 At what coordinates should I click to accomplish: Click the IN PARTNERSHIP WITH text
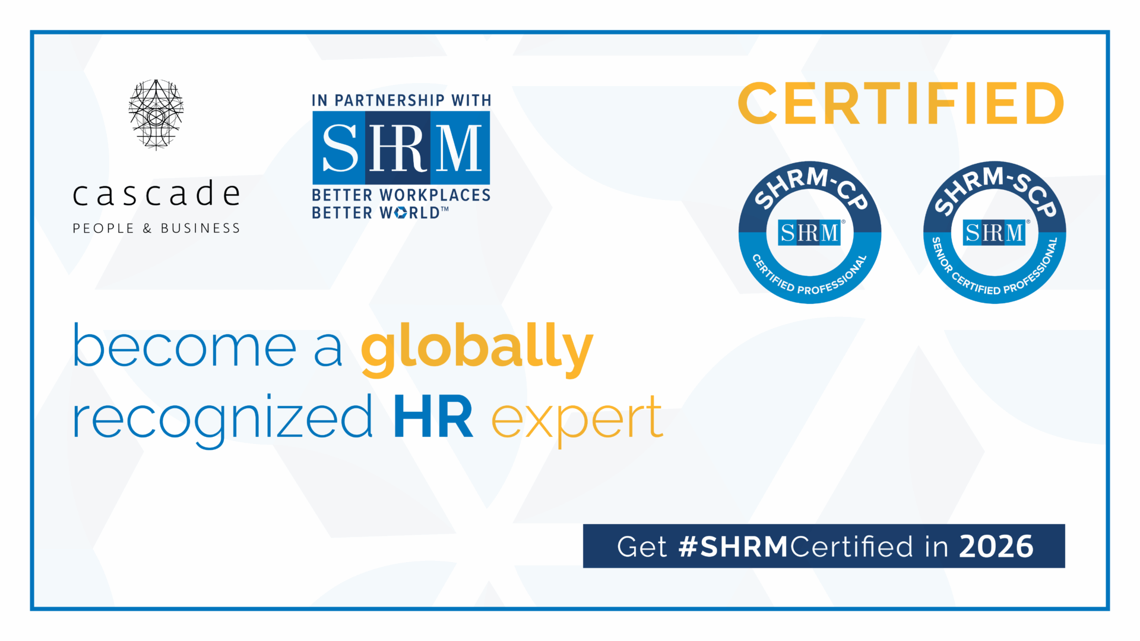(x=401, y=100)
